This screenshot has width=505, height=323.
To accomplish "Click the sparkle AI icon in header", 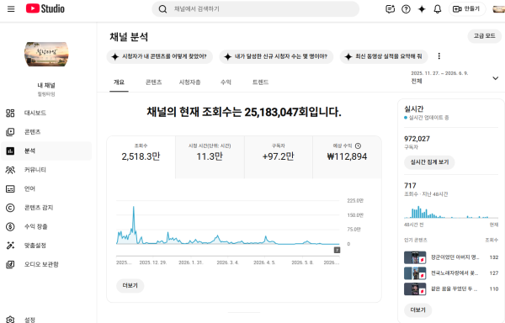I will (422, 9).
